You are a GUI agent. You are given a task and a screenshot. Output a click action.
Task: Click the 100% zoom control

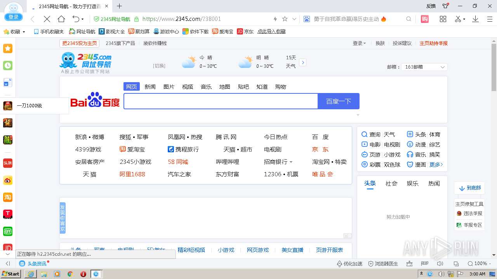tap(480, 263)
